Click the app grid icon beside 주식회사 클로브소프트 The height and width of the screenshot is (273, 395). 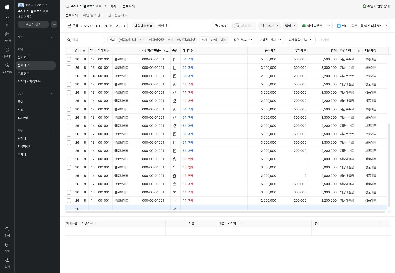pyautogui.click(x=67, y=6)
